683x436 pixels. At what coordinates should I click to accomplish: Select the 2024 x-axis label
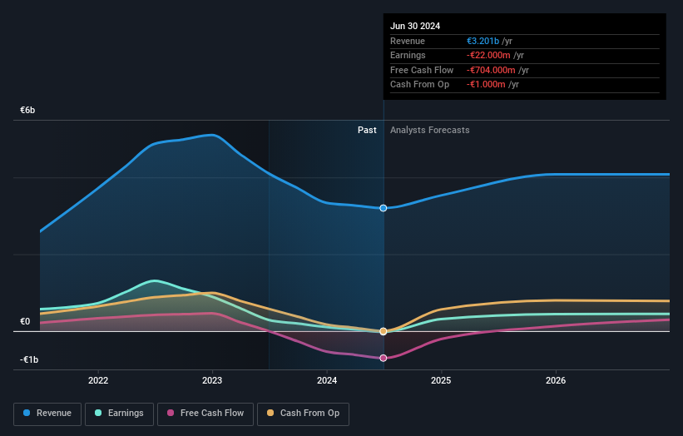pos(327,380)
